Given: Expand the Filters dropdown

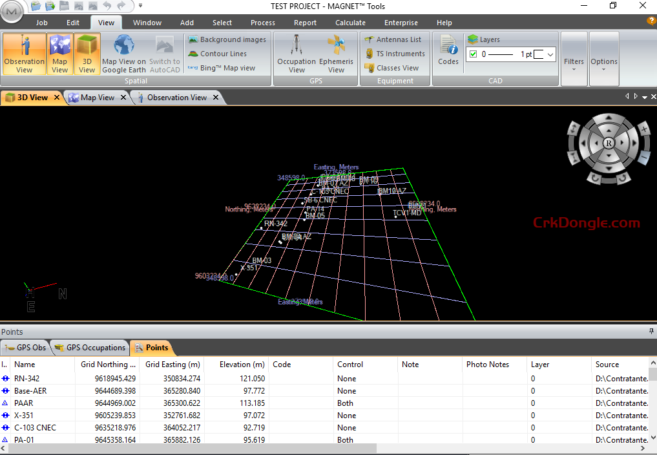Looking at the screenshot, I should [x=574, y=58].
